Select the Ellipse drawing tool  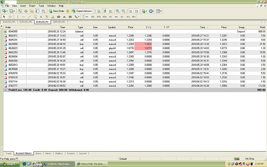click(59, 17)
